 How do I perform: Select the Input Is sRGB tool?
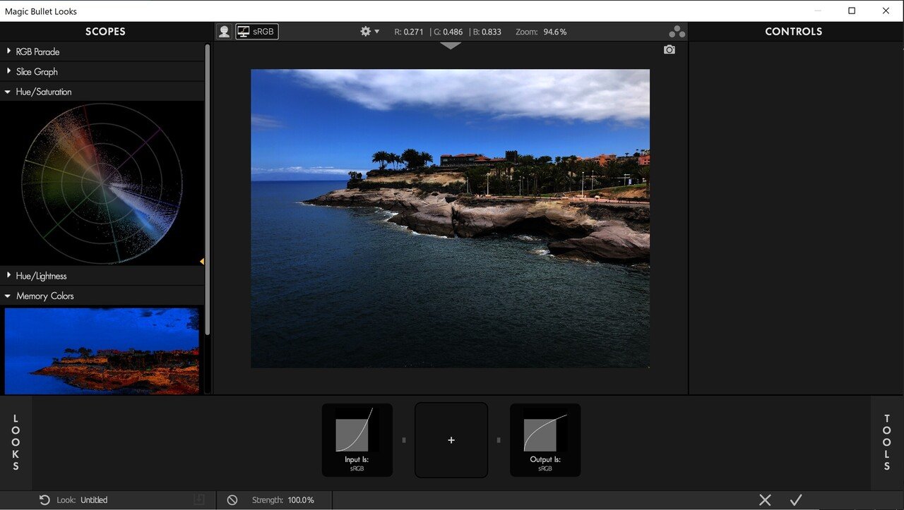click(357, 440)
